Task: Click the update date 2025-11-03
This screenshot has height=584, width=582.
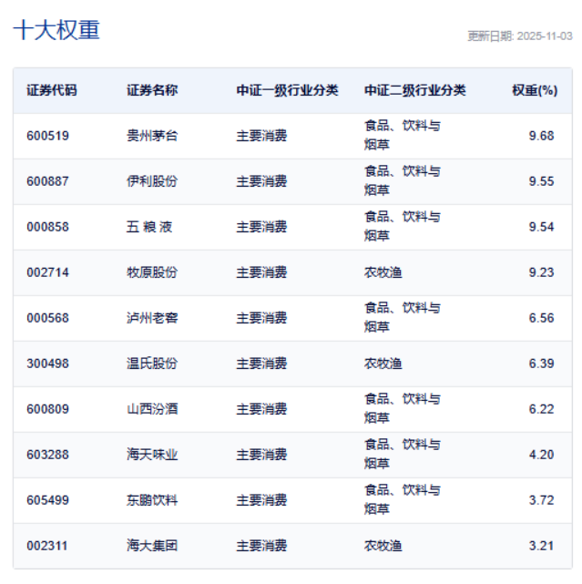Action: [545, 36]
